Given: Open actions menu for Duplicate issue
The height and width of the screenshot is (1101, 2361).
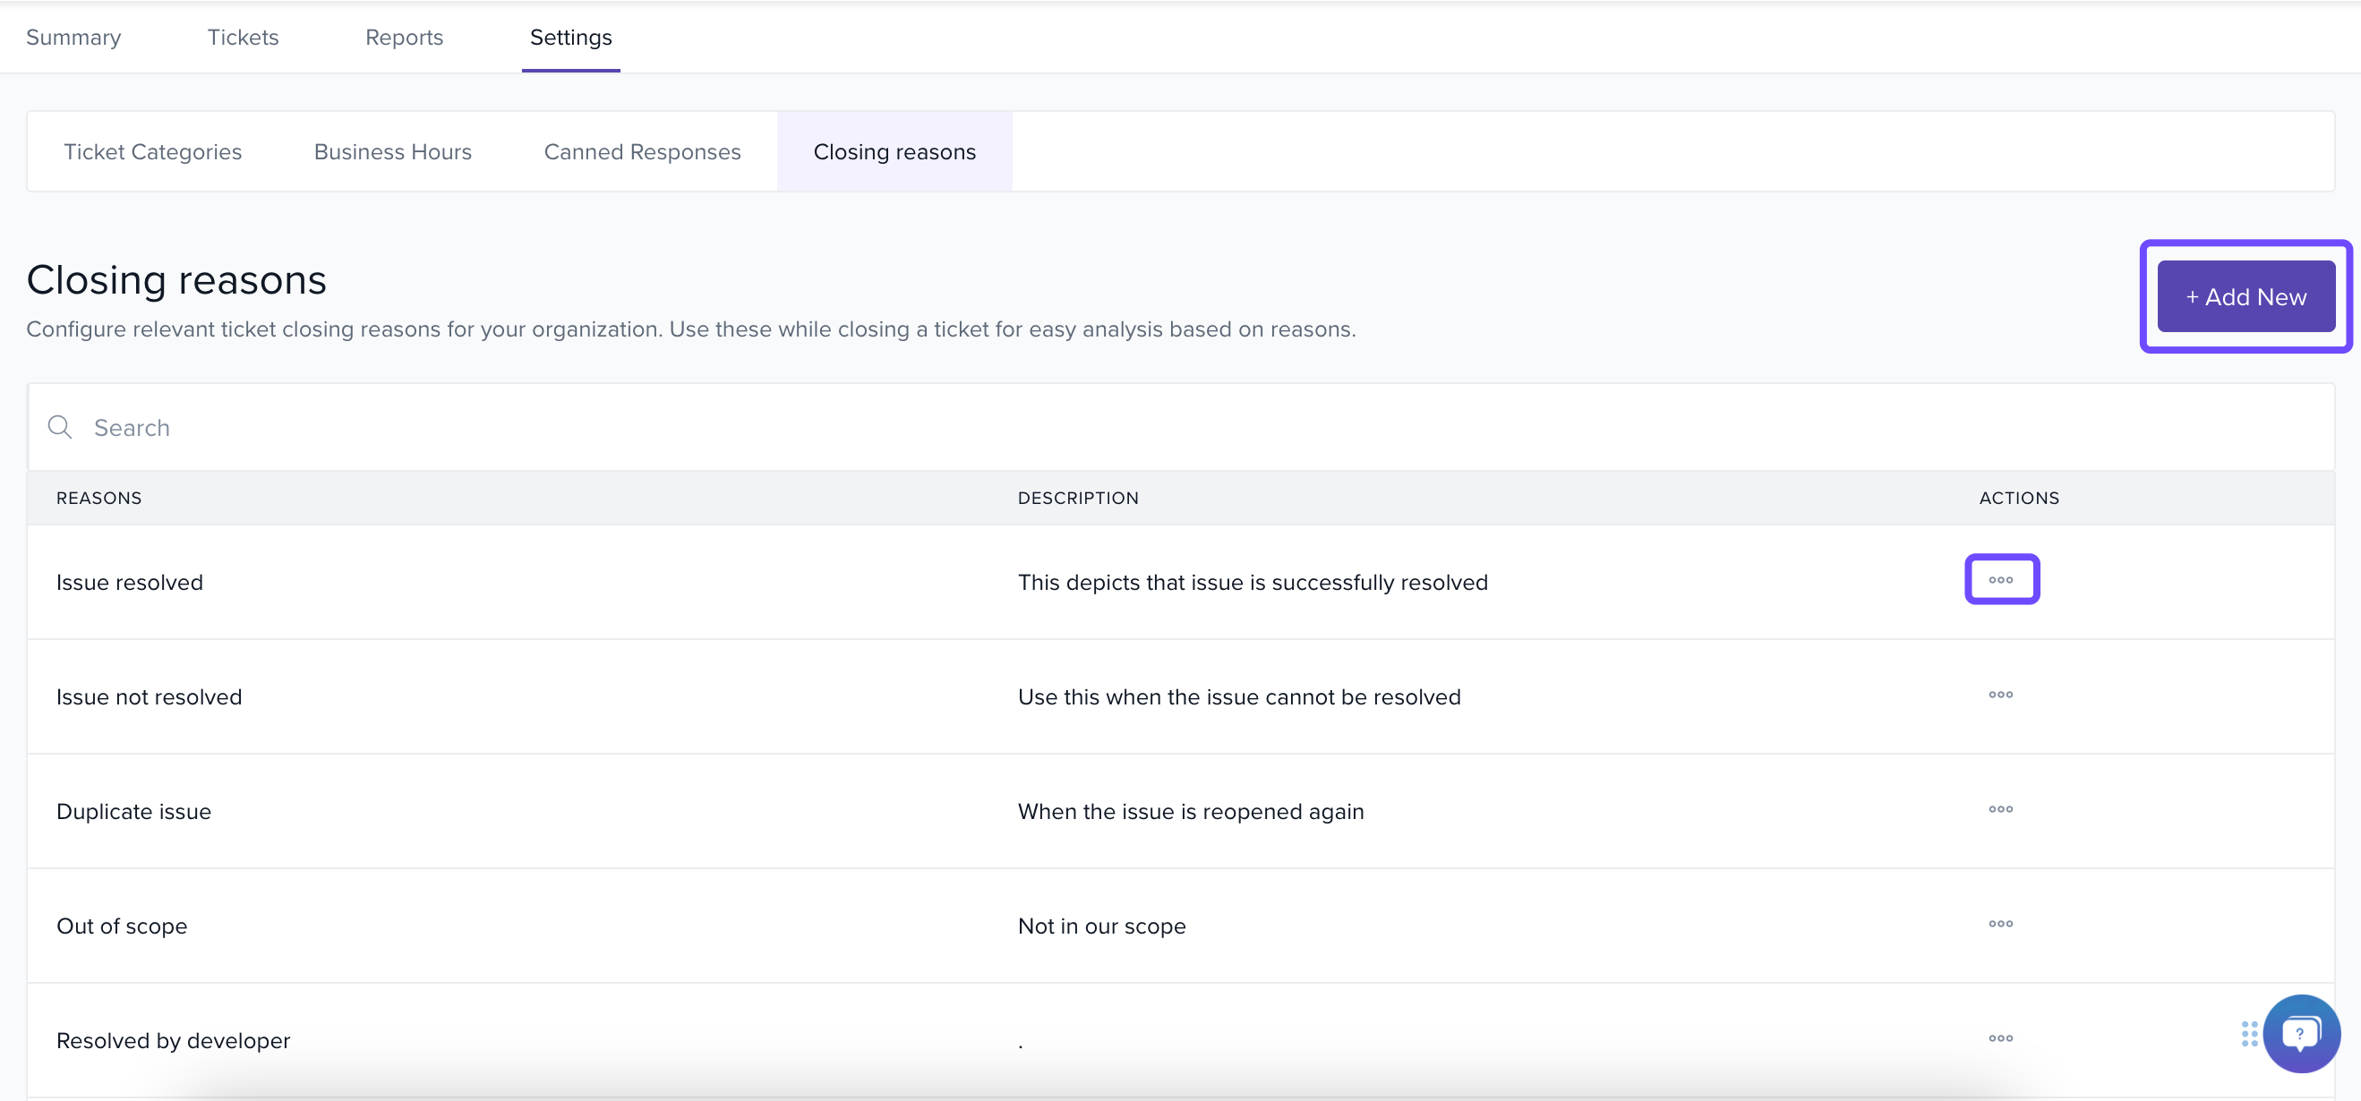Looking at the screenshot, I should pyautogui.click(x=2001, y=809).
